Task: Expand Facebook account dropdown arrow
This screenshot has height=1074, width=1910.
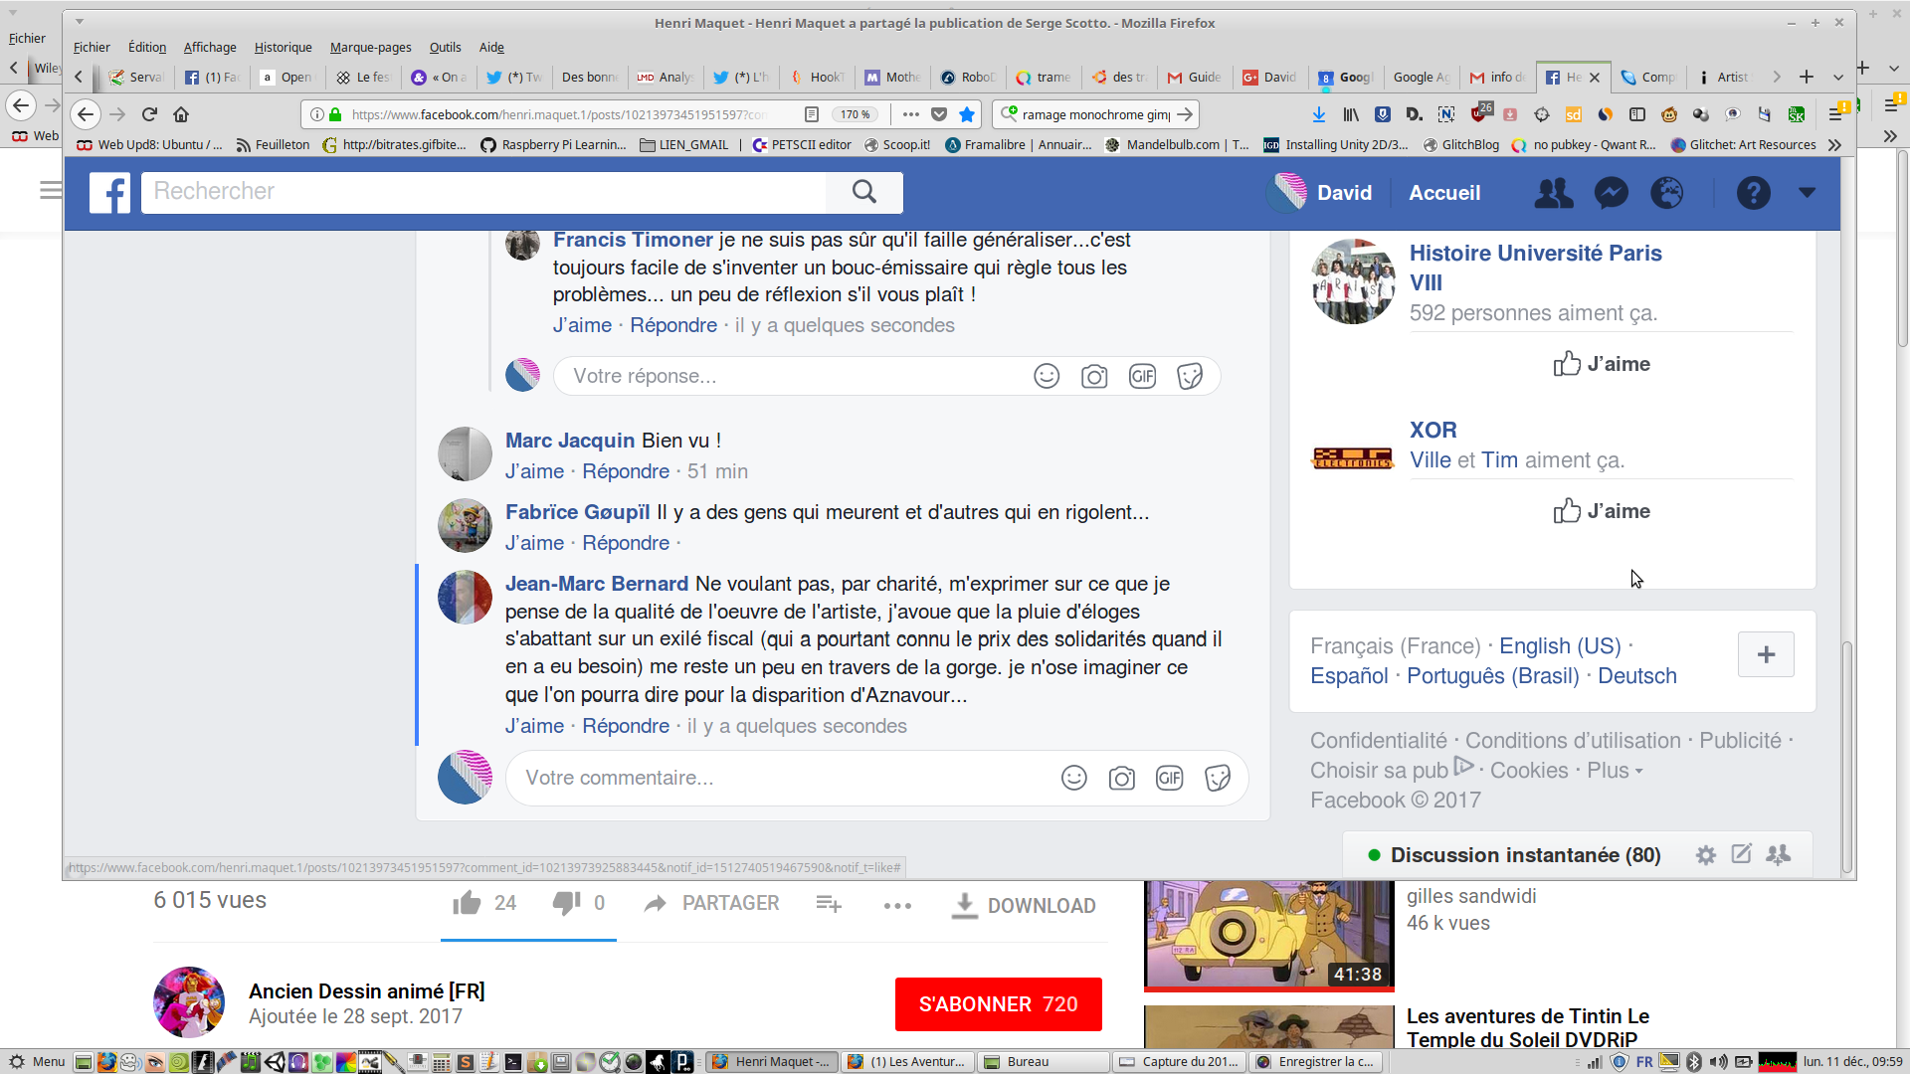Action: 1807,193
